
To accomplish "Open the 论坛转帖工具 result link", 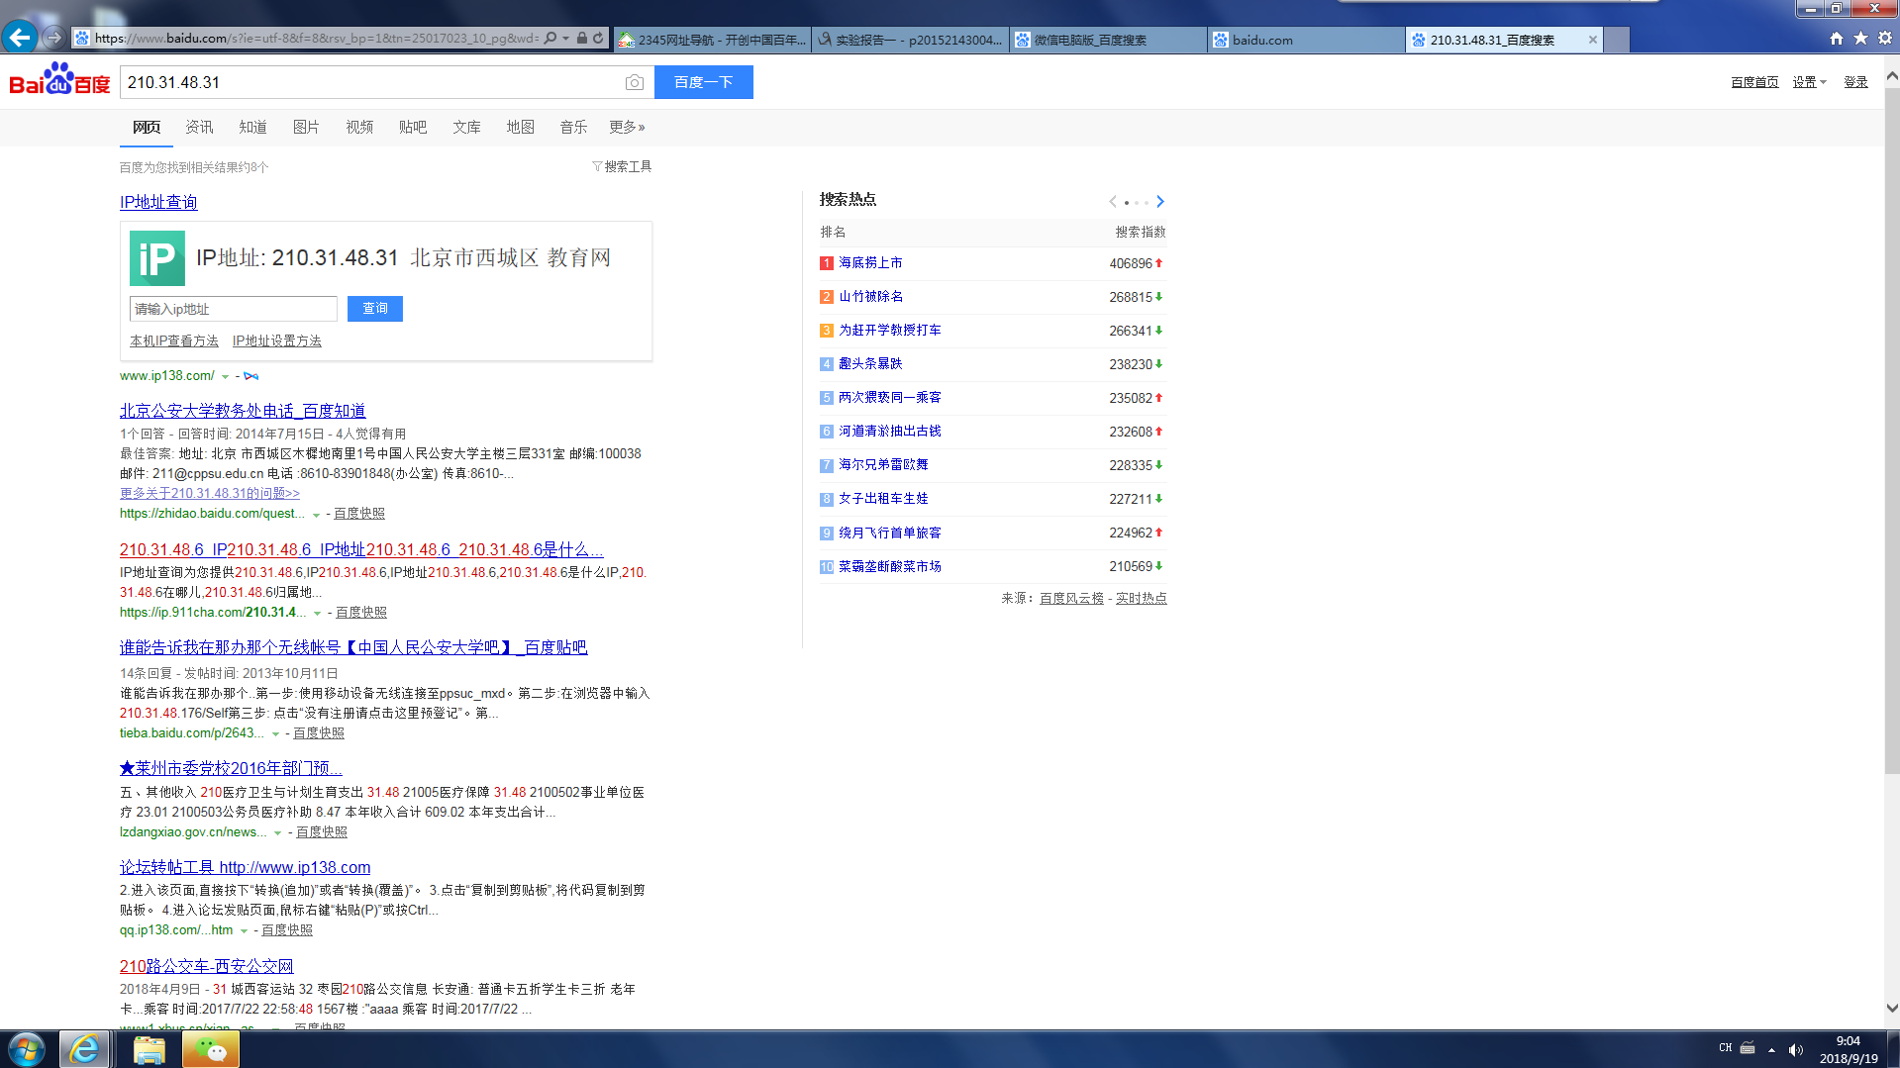I will point(246,867).
